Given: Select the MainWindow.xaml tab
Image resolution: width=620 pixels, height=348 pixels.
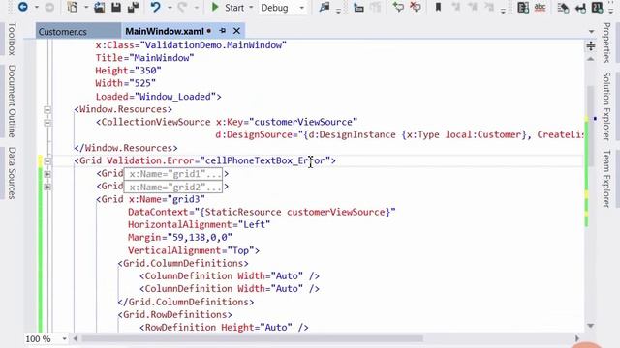Looking at the screenshot, I should click(x=164, y=31).
